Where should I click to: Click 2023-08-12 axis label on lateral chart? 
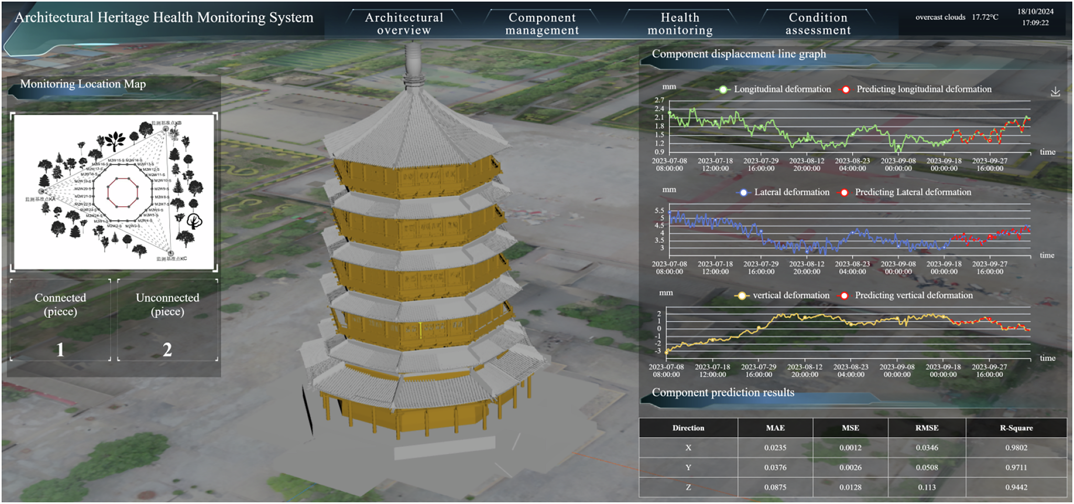click(807, 267)
